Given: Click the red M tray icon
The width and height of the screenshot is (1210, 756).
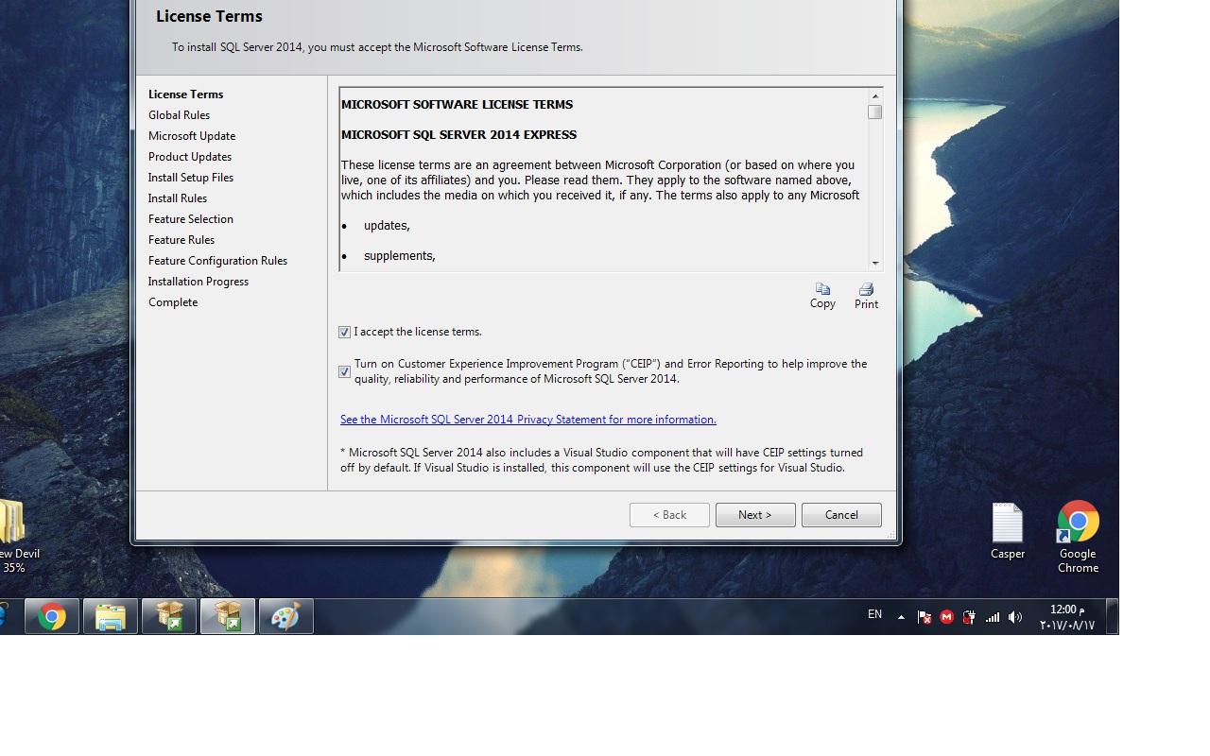Looking at the screenshot, I should coord(946,617).
